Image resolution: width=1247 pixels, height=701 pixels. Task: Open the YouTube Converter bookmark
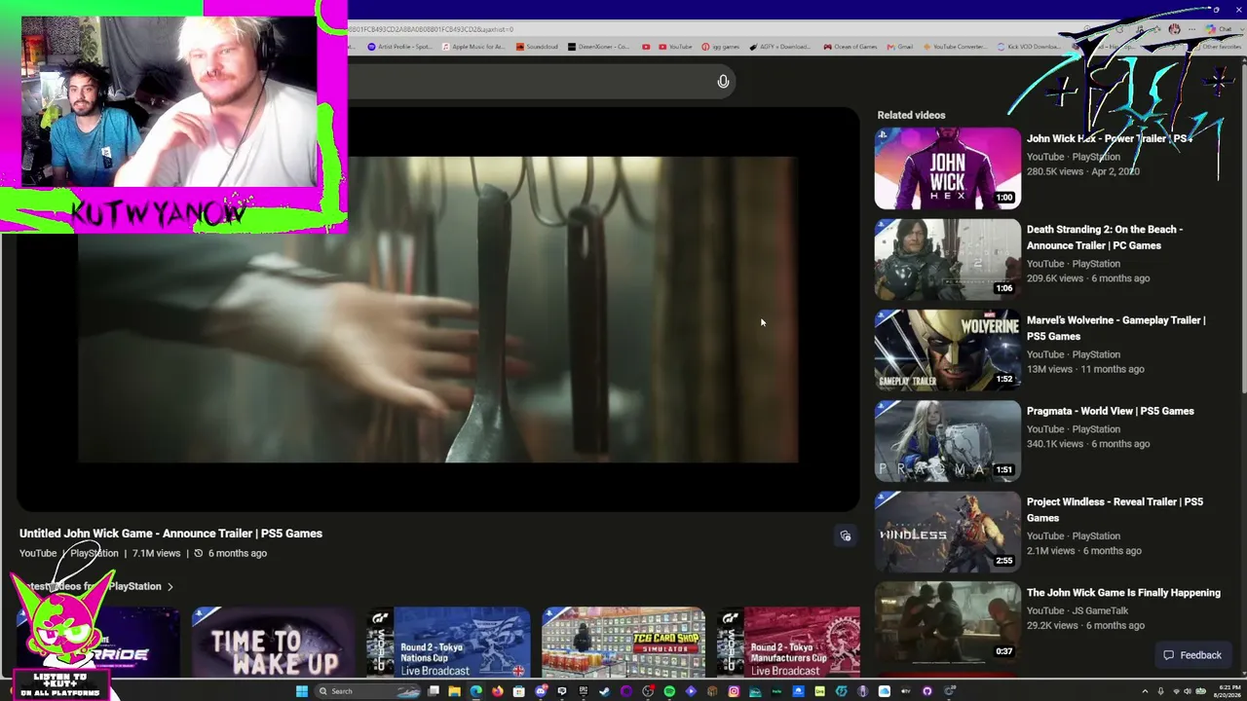tap(954, 47)
